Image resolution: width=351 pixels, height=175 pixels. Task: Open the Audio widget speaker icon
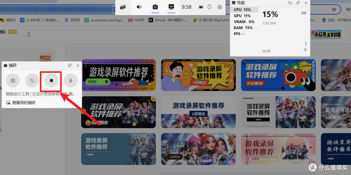139,7
